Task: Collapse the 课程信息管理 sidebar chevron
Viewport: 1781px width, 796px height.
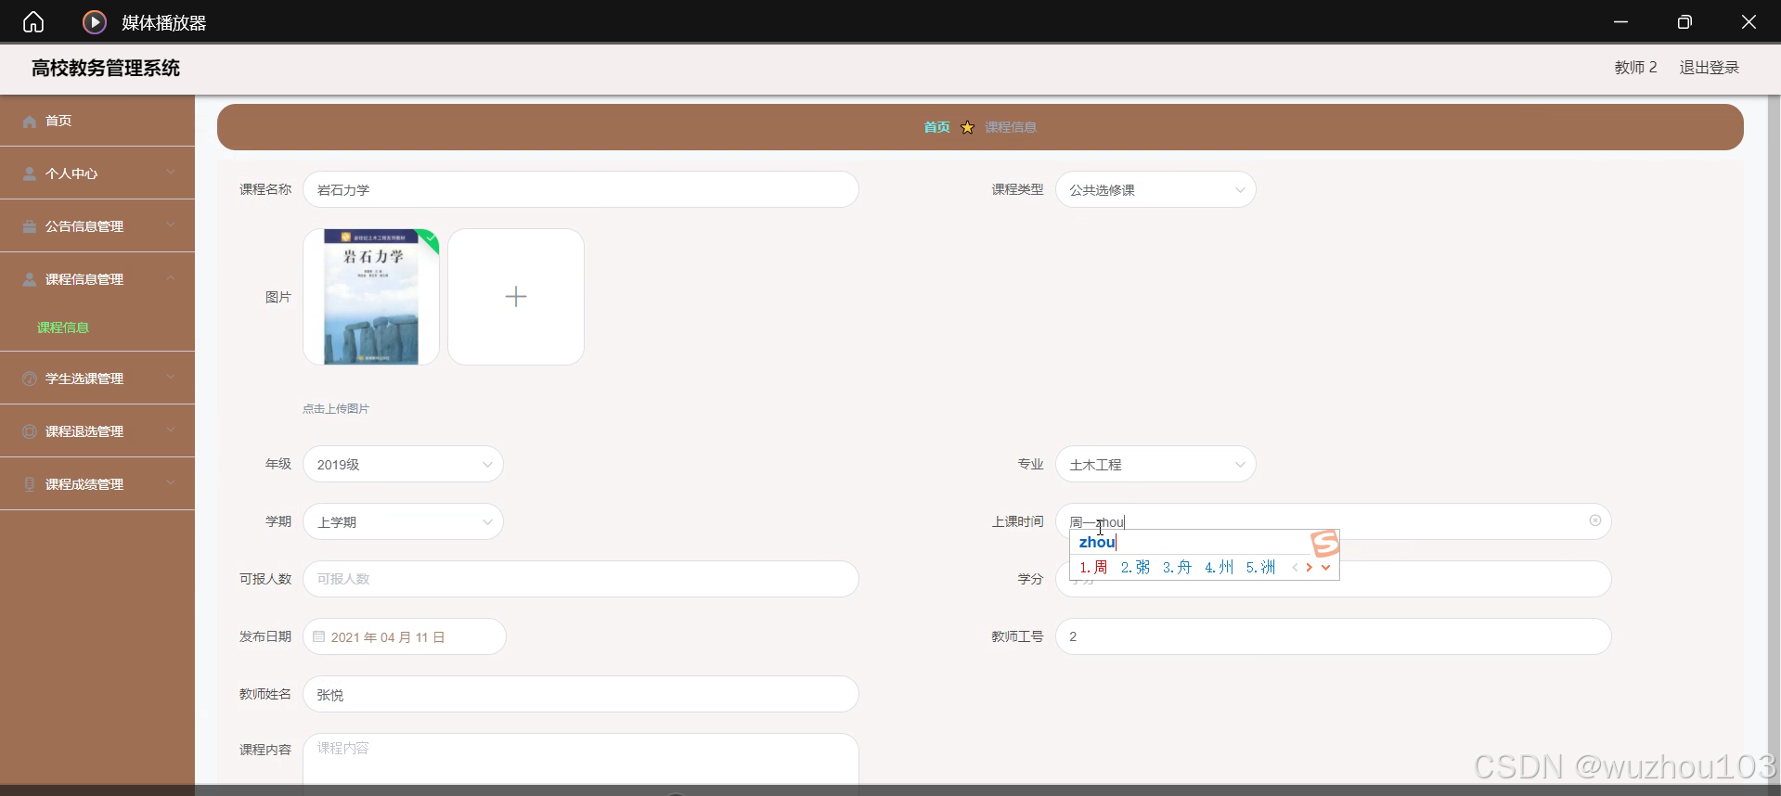Action: pyautogui.click(x=170, y=278)
